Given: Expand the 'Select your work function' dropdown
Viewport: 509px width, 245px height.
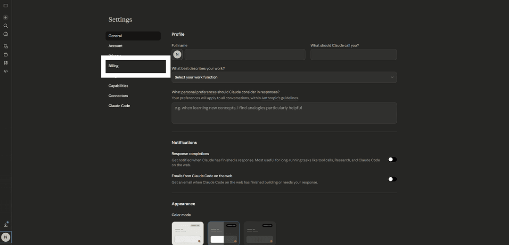Looking at the screenshot, I should coord(284,77).
